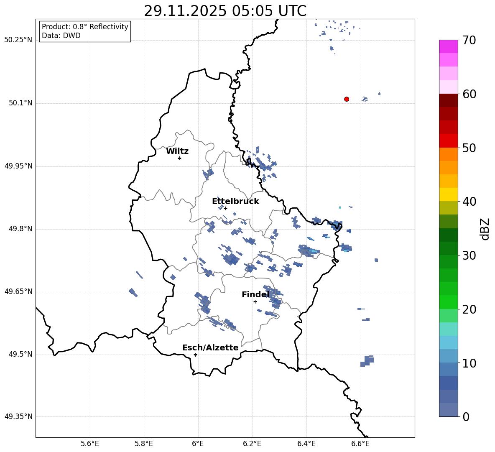Click the bright red colorbar swatch above 50
The width and height of the screenshot is (495, 452).
[449, 141]
